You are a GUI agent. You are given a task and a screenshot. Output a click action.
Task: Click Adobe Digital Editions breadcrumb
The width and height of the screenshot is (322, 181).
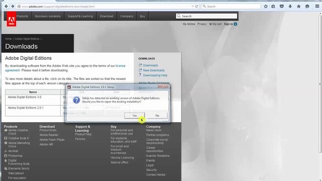[27, 39]
